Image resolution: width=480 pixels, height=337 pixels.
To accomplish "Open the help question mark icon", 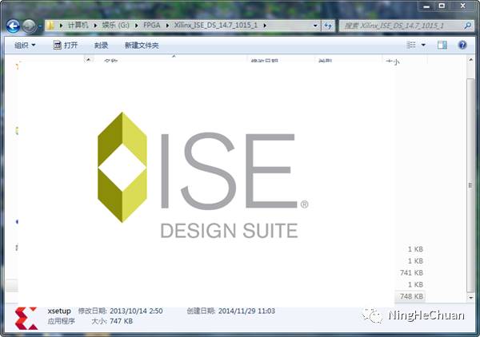I will [462, 46].
